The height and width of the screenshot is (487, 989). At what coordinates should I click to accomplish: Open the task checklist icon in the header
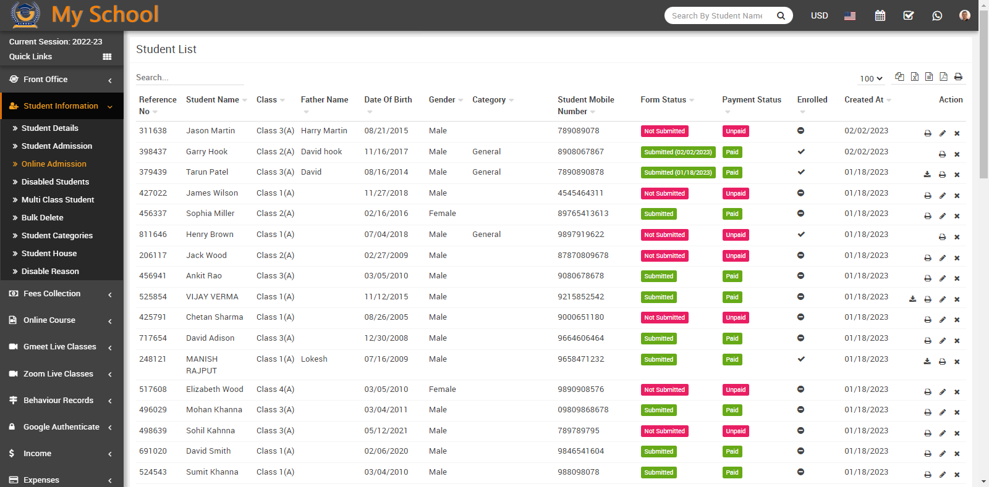(908, 15)
